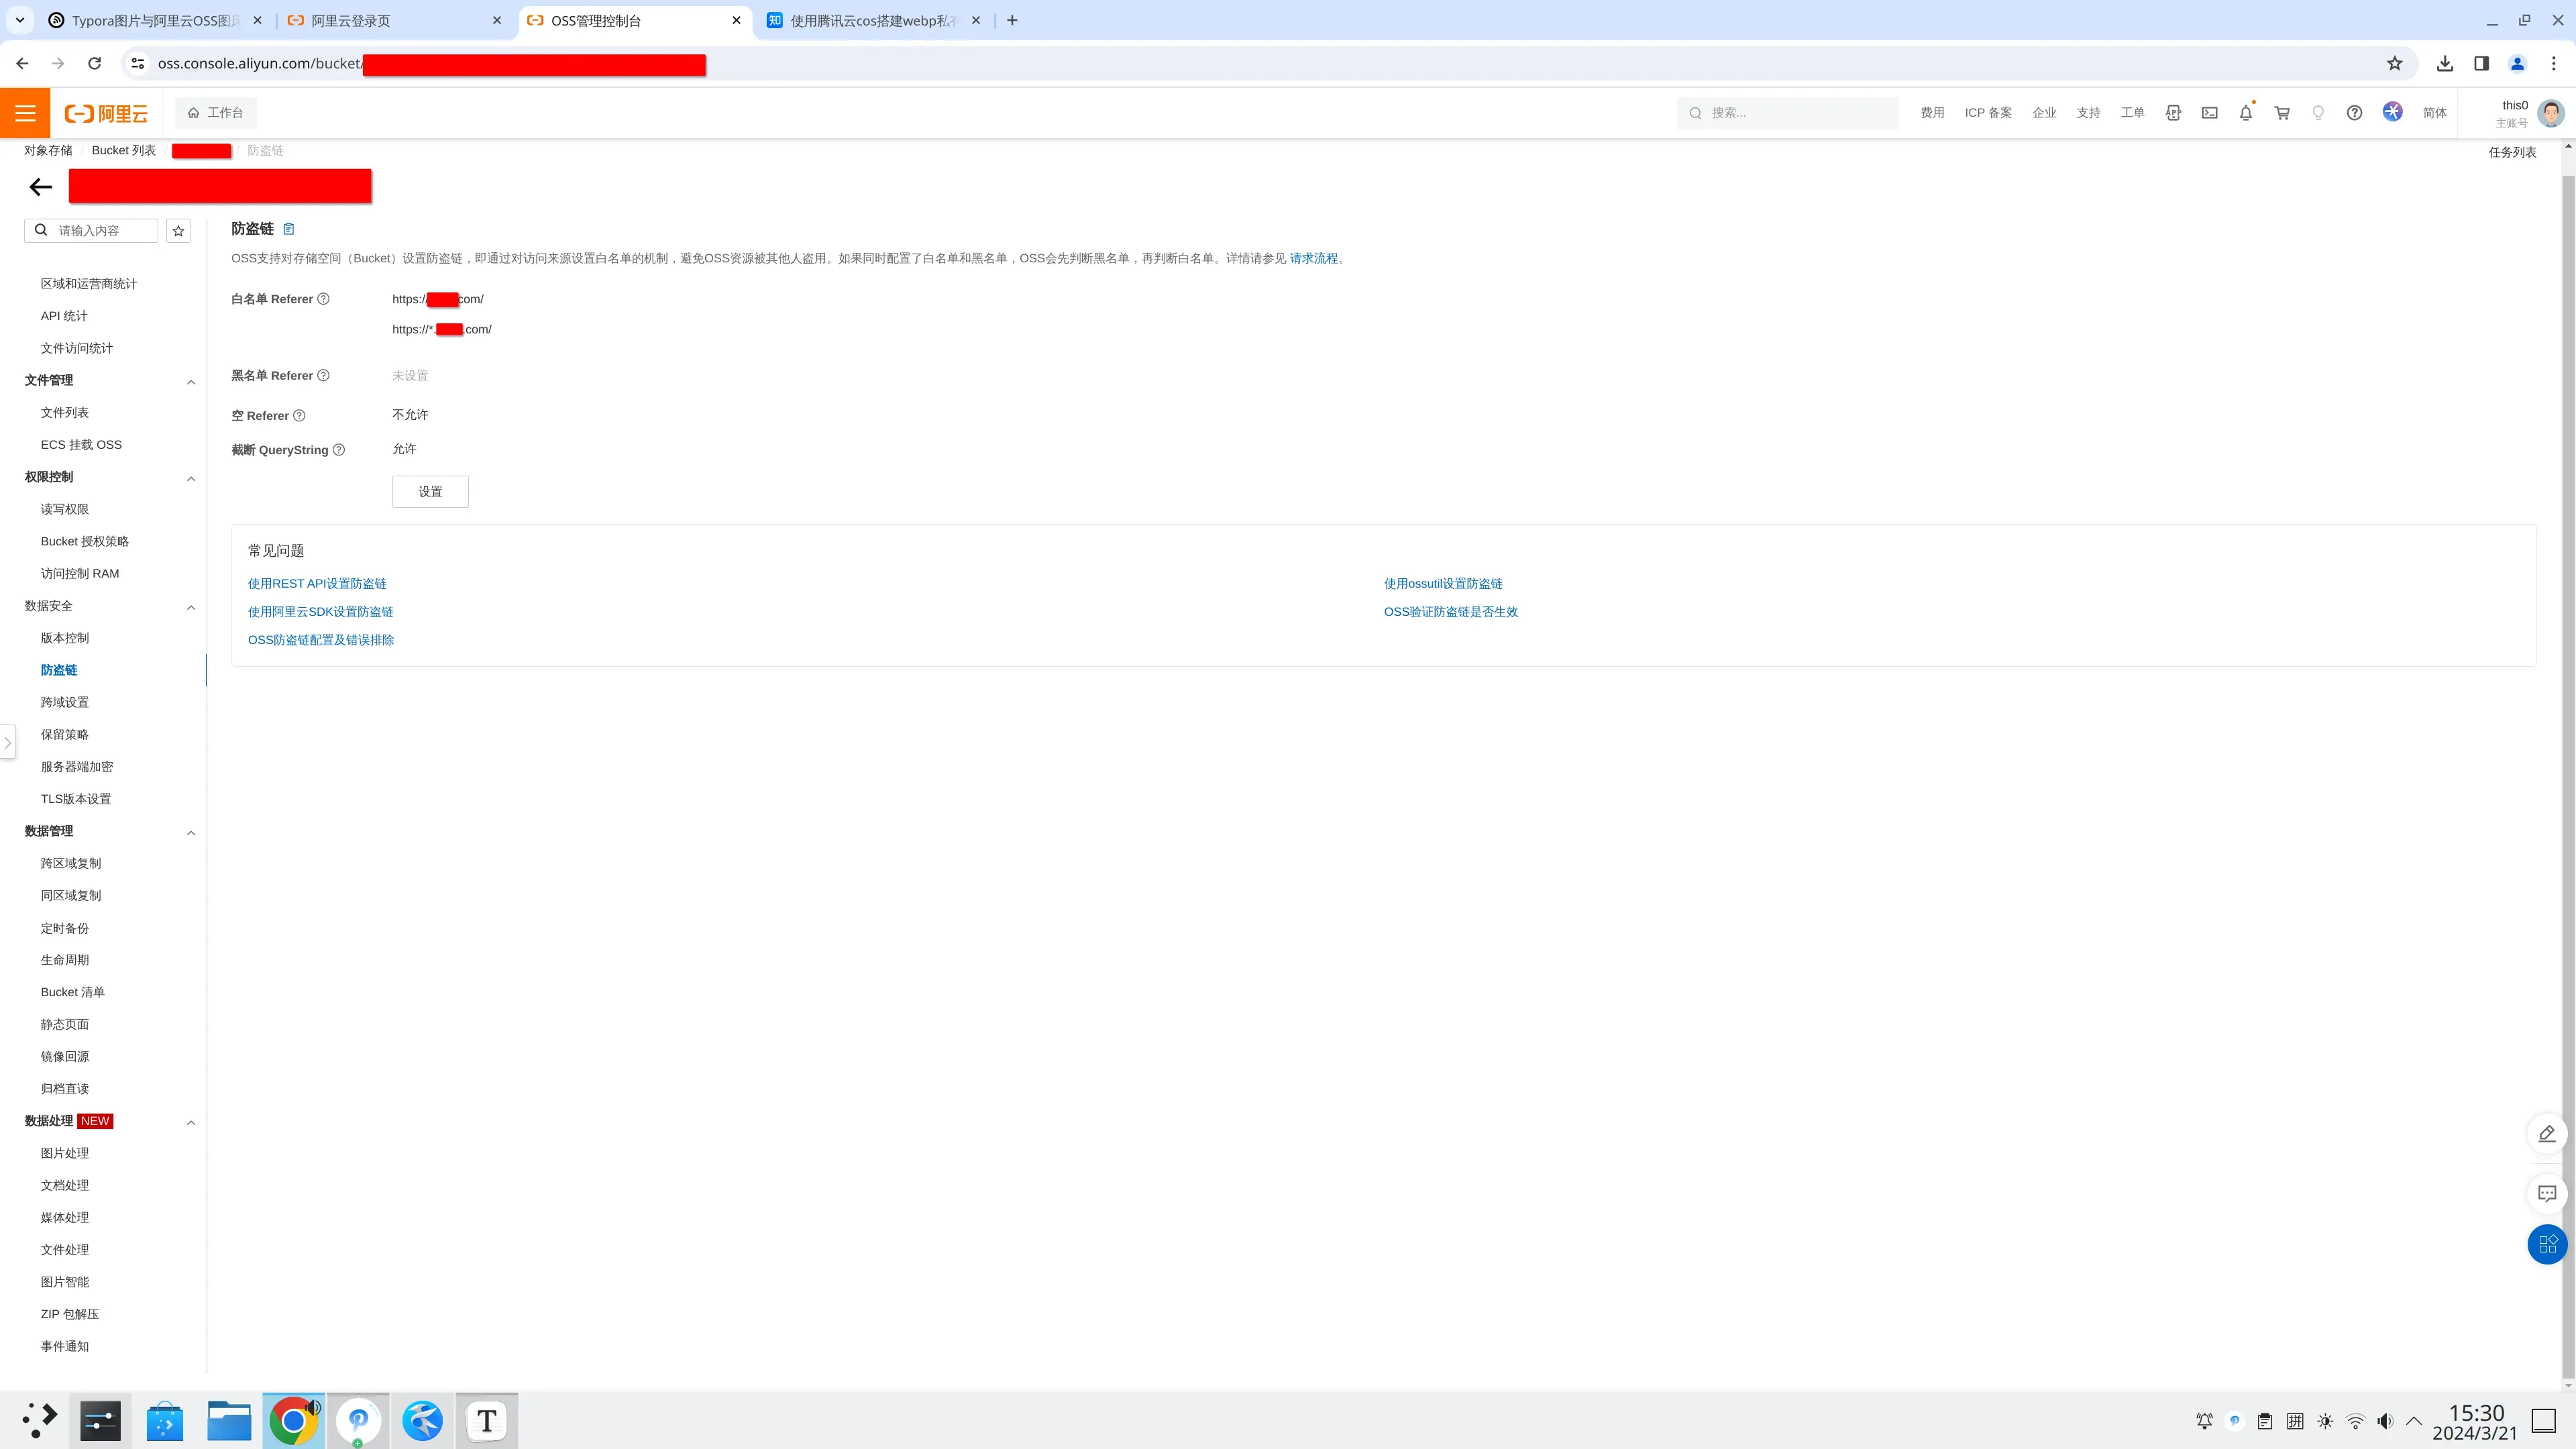The image size is (2576, 1449).
Task: Click the notification bell icon
Action: coord(2245,113)
